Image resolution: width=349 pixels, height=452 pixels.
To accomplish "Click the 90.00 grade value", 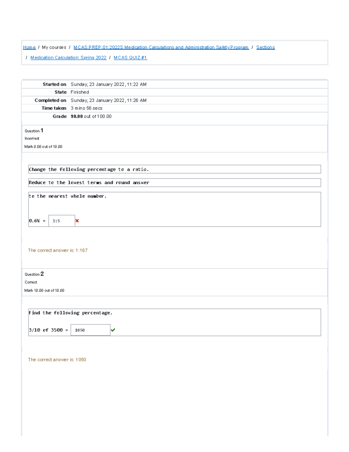I will pos(76,116).
